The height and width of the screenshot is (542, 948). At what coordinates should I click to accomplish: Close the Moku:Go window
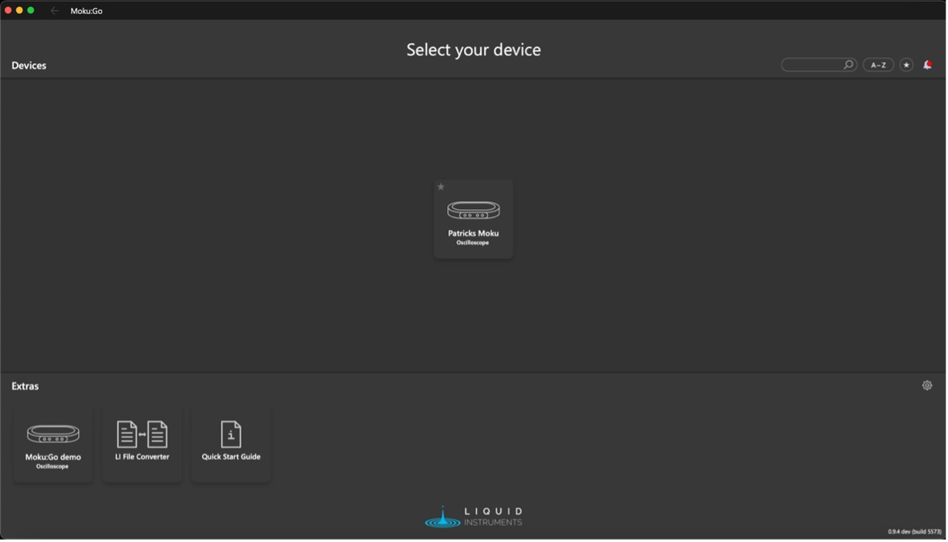click(8, 10)
